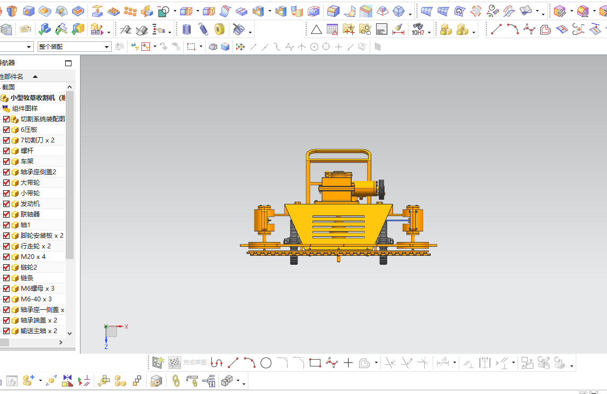Click the 10H7 fit tolerance icon

point(417,30)
